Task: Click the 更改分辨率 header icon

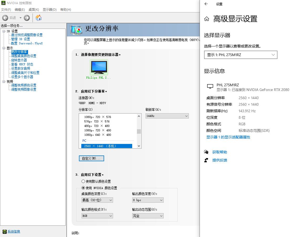Action: click(77, 30)
